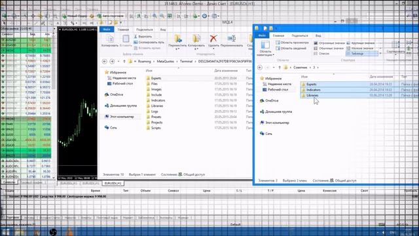Click the chart zoom out magnifier icon
Image resolution: width=419 pixels, height=236 pixels.
coord(162,16)
